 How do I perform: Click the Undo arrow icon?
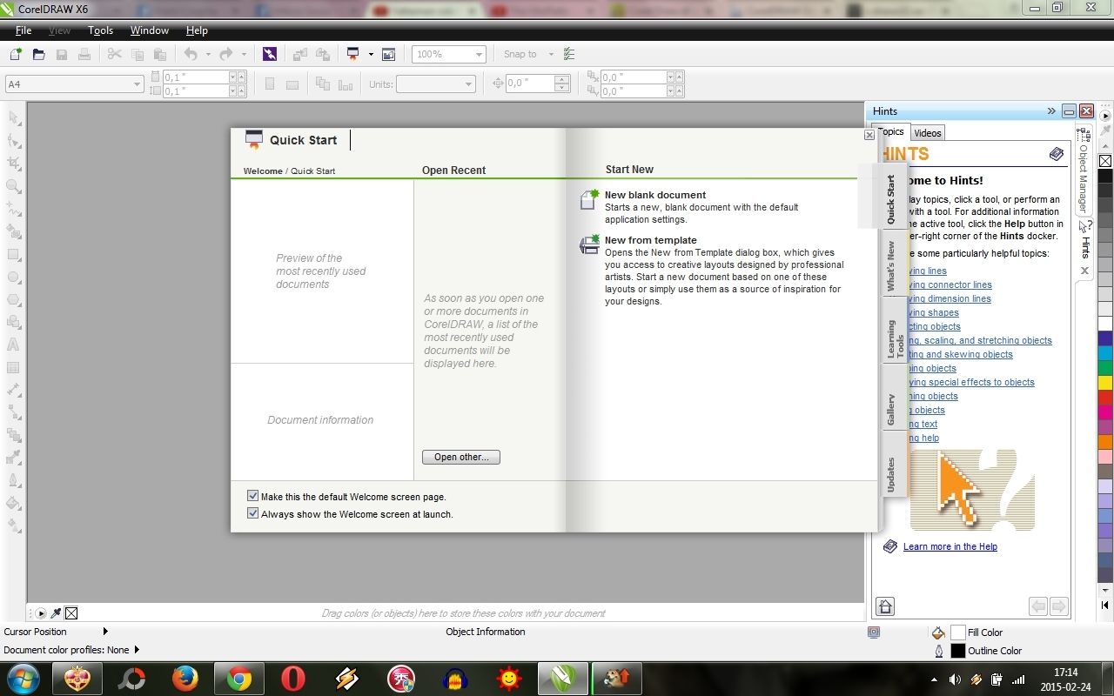coord(190,54)
